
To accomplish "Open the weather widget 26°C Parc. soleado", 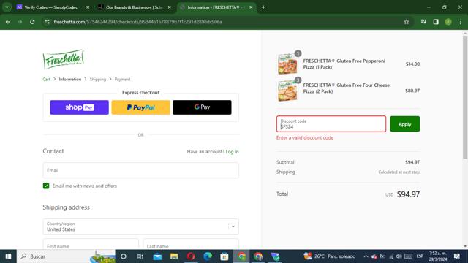I will tap(329, 256).
